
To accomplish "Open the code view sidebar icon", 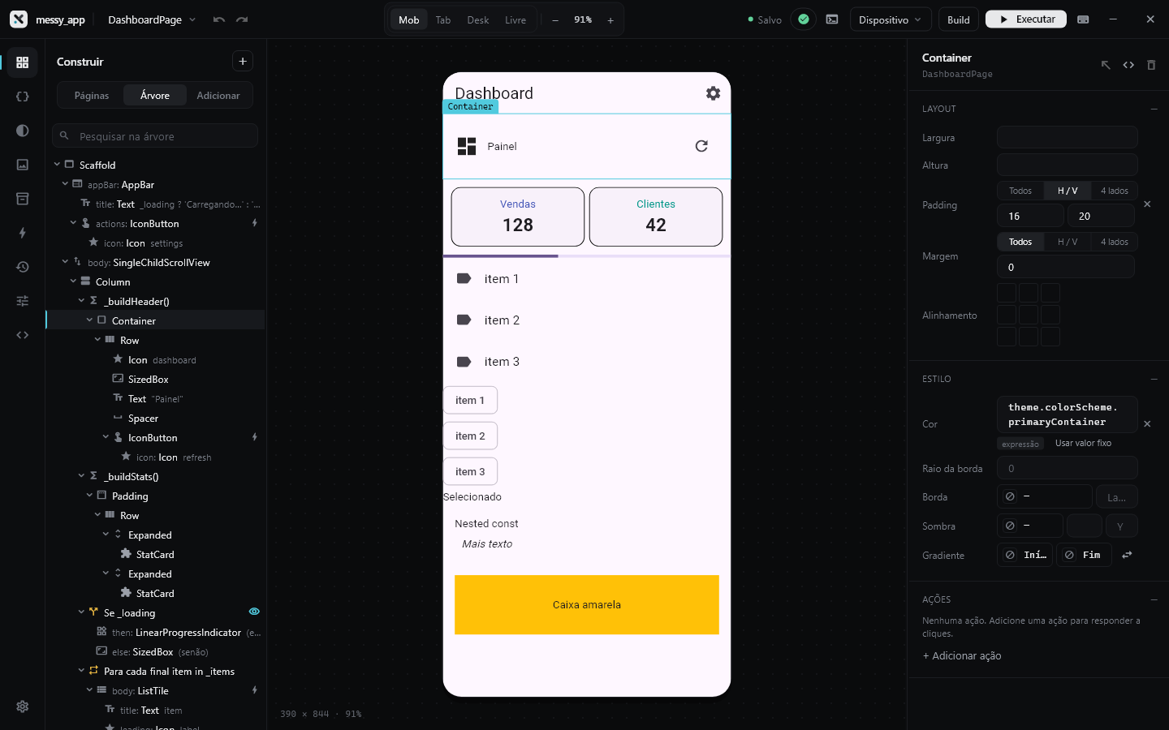I will 23,335.
